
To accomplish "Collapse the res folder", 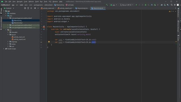I will [x=6, y=30].
